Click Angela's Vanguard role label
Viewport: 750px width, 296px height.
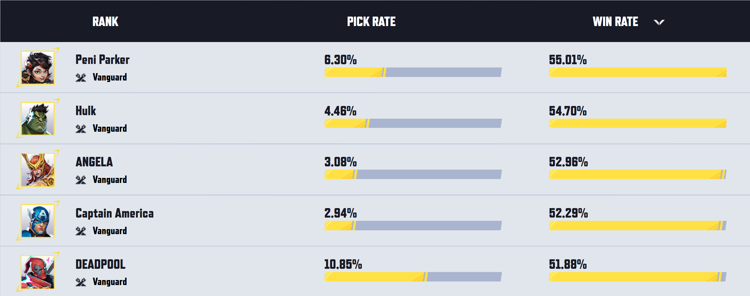click(110, 180)
